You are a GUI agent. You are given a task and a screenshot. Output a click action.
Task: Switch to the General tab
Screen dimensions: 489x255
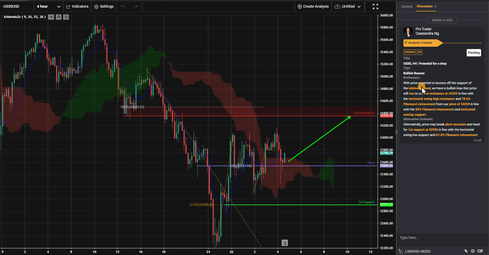tap(407, 6)
